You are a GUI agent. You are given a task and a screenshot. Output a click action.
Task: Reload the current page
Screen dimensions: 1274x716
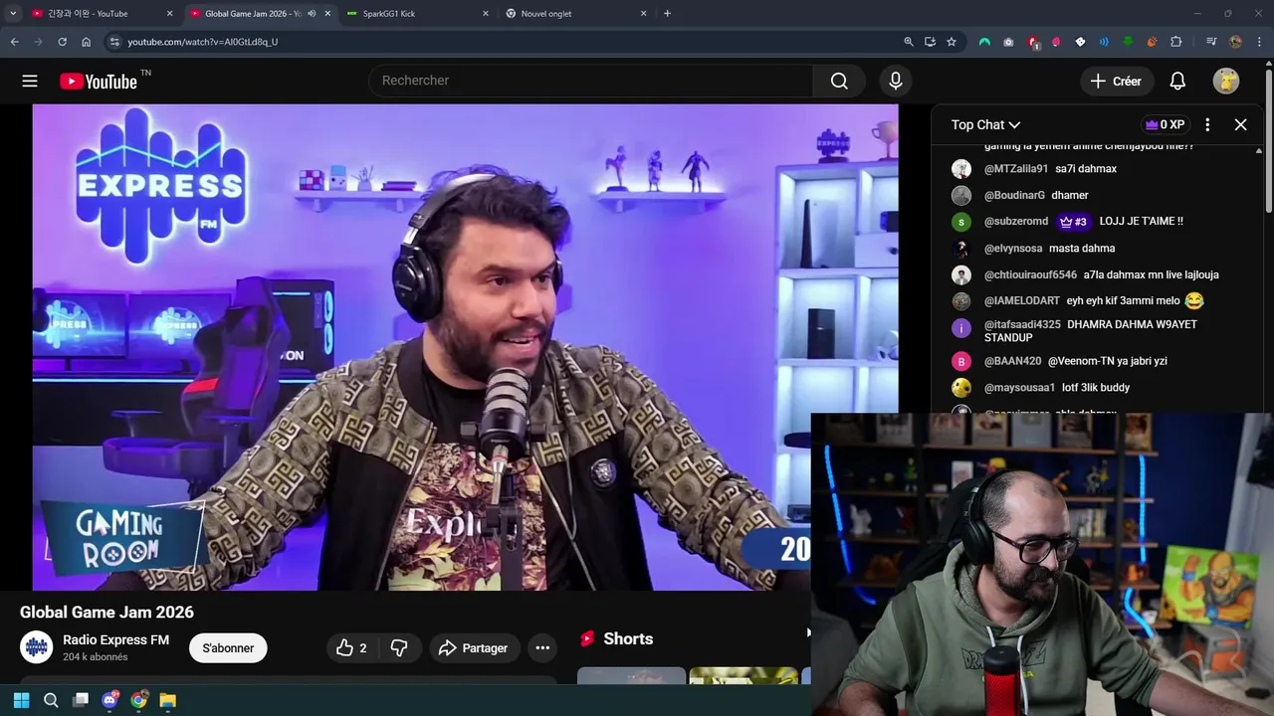62,42
